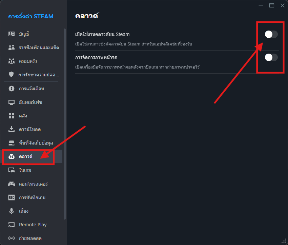The image size is (288, 245).
Task: Click the Storage (พื้นที่จัดเก็บข้อมูล) drive icon
Action: coord(12,143)
